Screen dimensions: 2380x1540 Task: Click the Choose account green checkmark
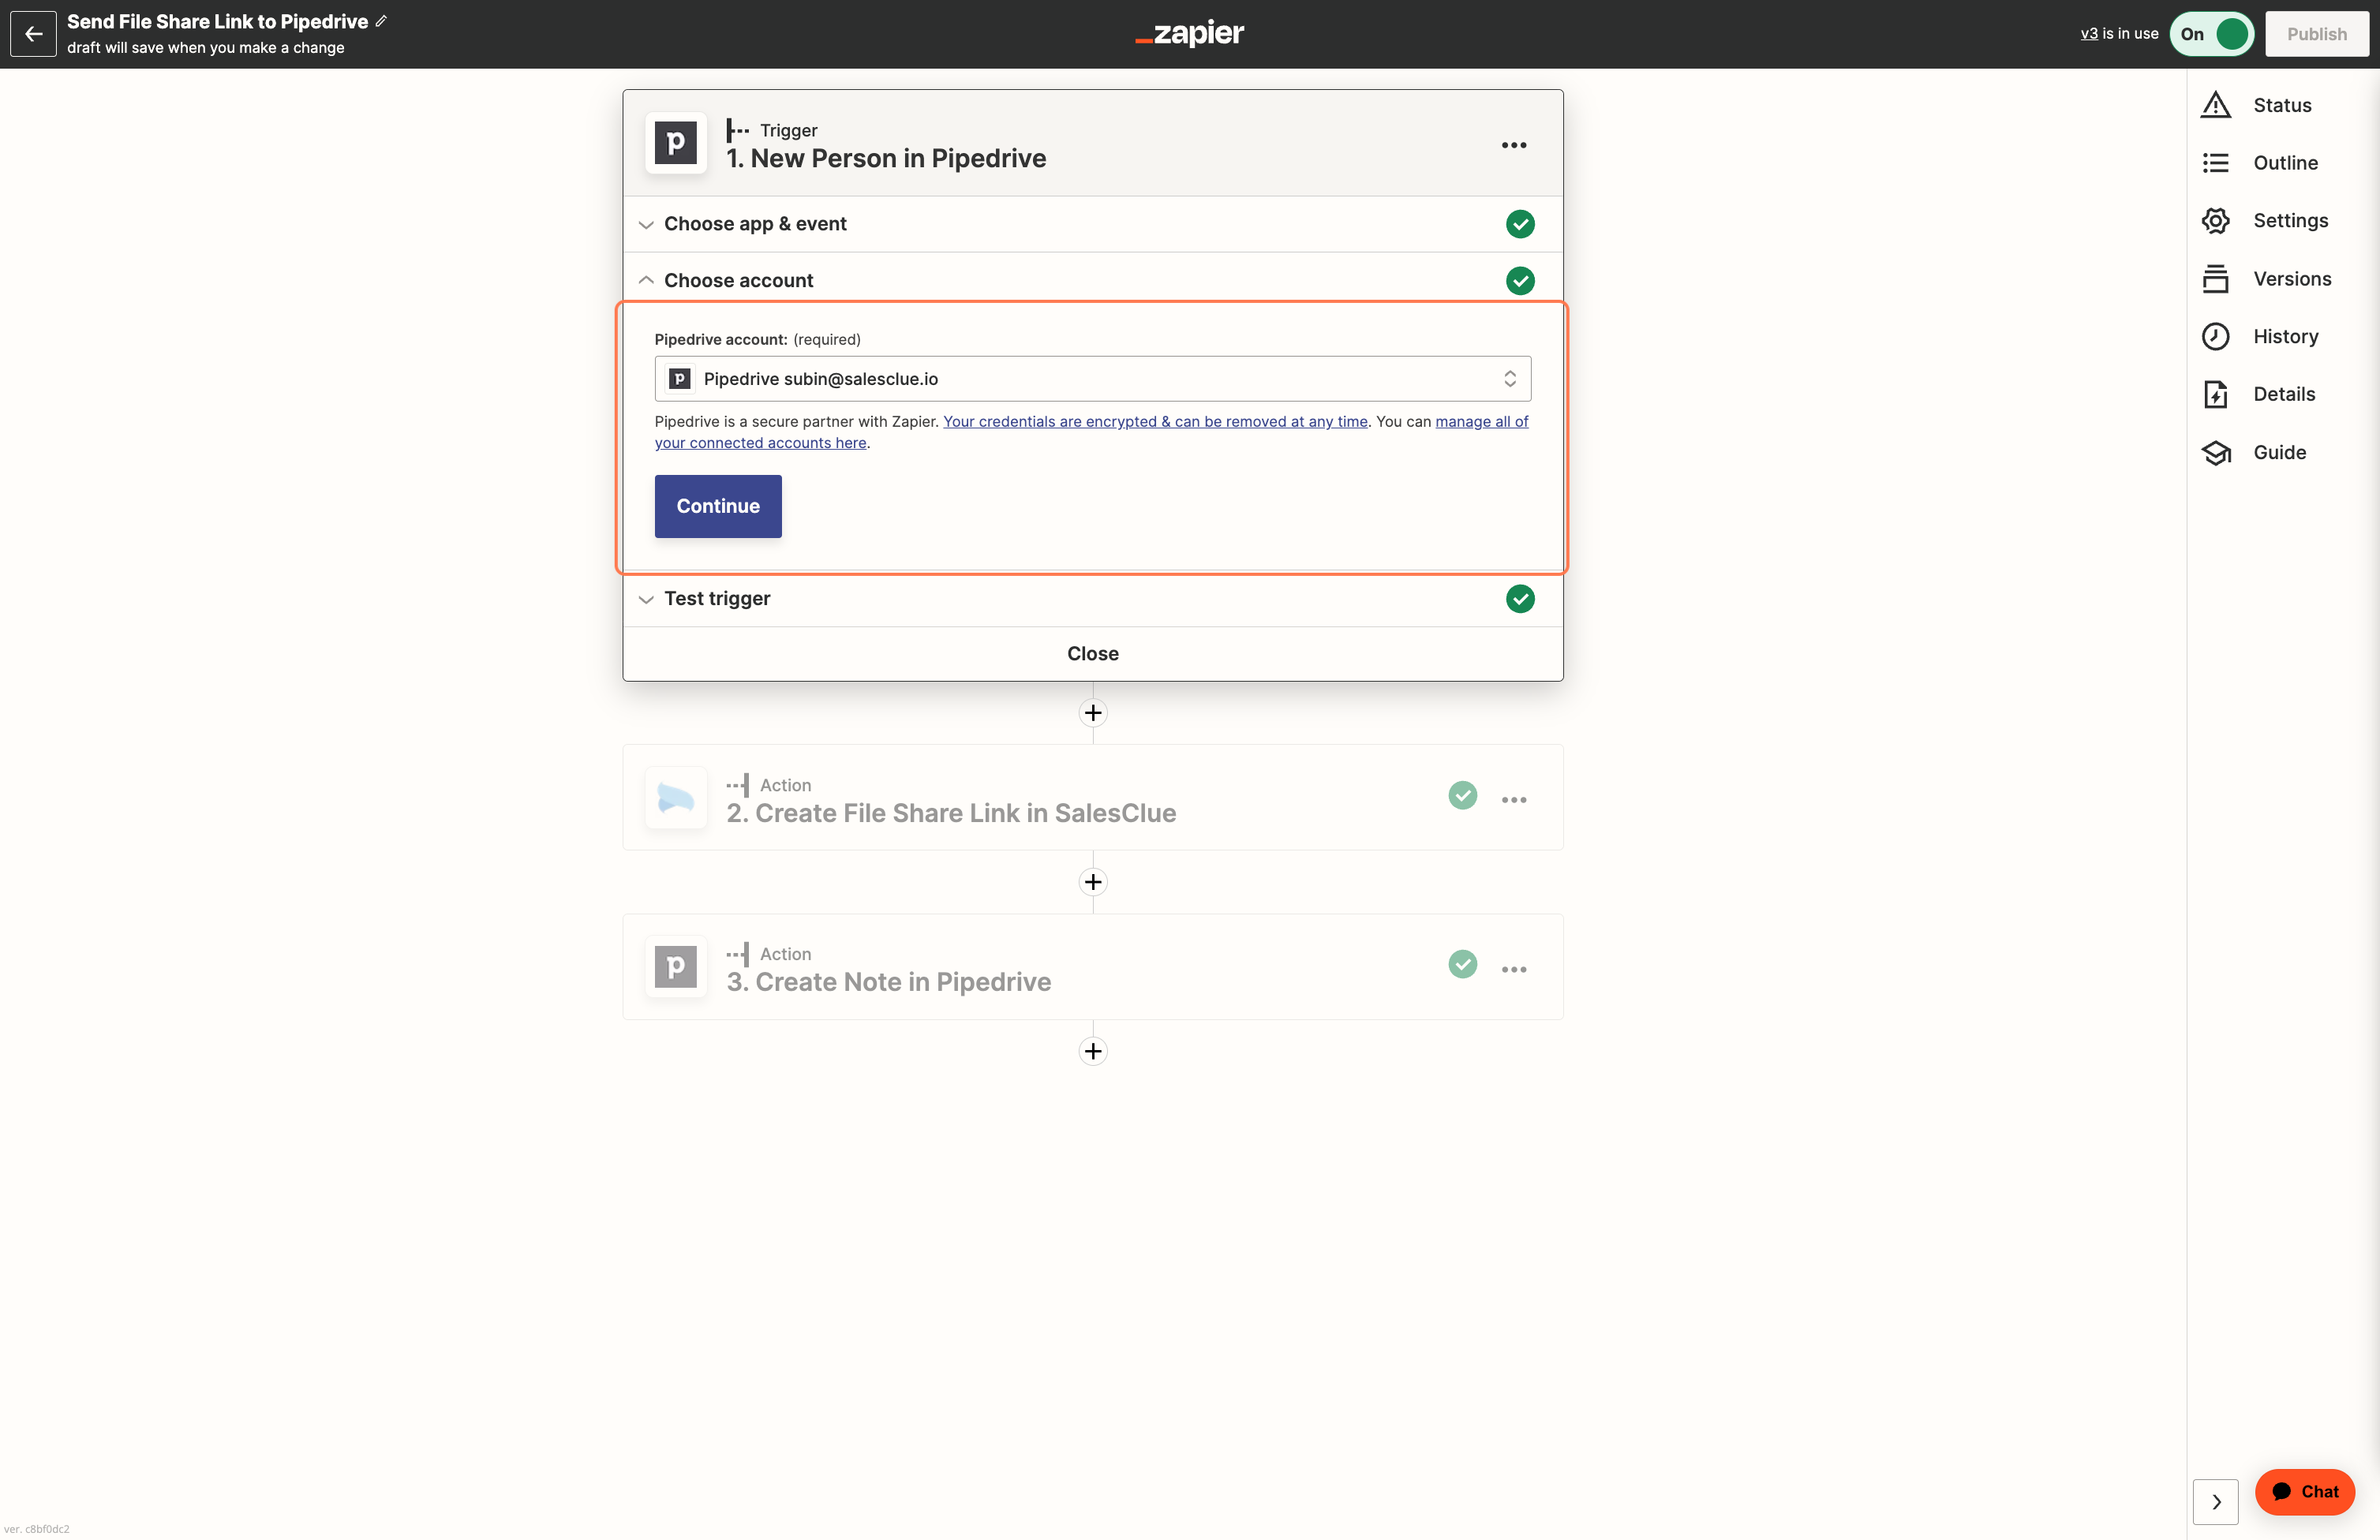tap(1519, 281)
